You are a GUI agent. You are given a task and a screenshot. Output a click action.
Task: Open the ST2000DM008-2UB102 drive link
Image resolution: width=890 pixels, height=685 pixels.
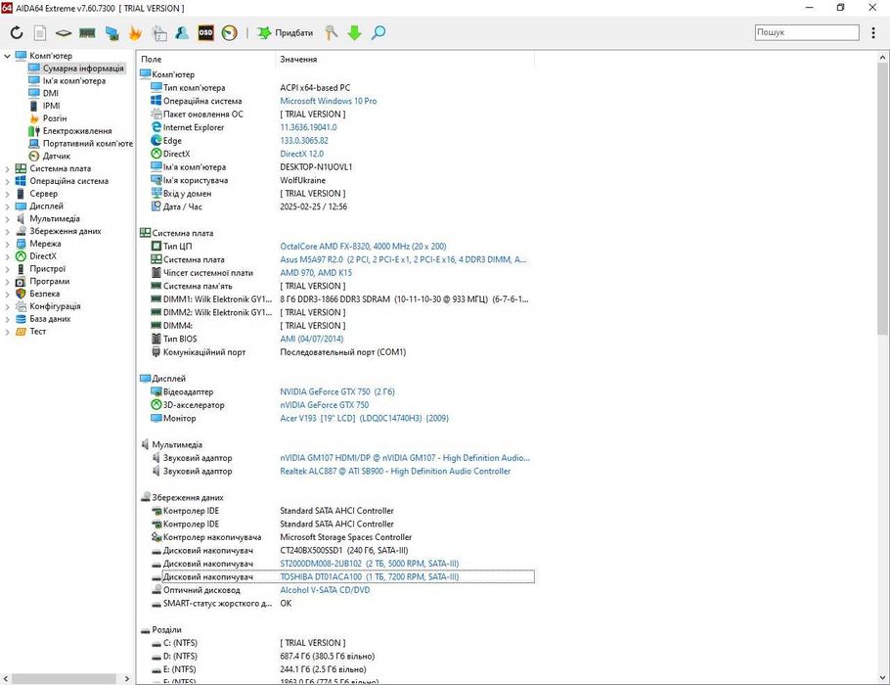coord(369,564)
